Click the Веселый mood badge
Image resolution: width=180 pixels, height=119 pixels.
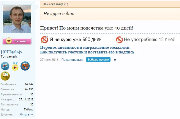pyautogui.click(x=17, y=41)
